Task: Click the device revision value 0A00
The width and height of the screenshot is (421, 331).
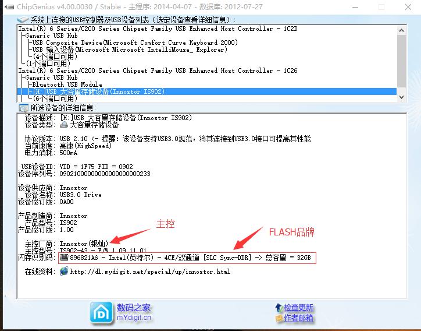Action: (x=67, y=202)
